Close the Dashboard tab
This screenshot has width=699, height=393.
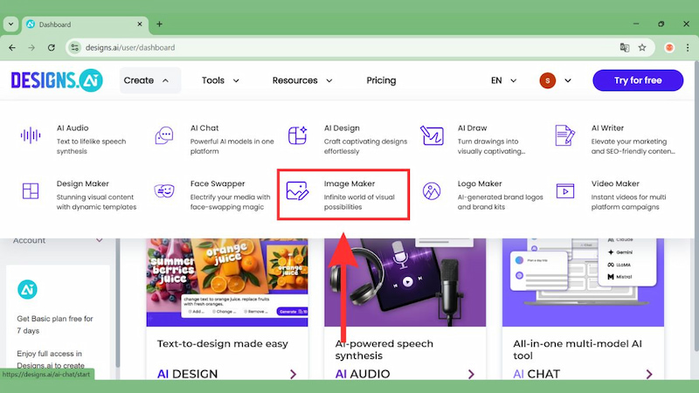coord(140,24)
